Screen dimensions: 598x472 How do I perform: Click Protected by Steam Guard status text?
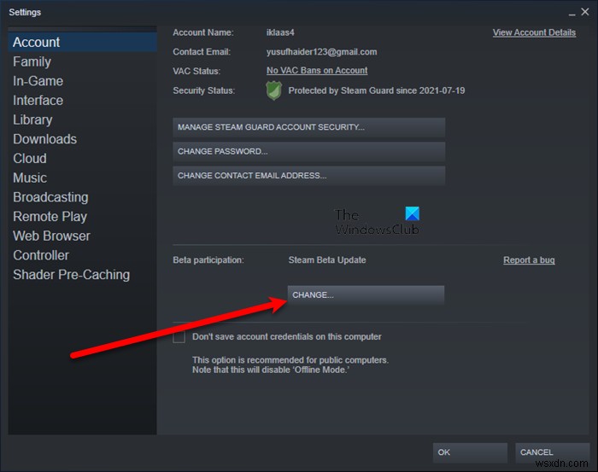(x=377, y=90)
